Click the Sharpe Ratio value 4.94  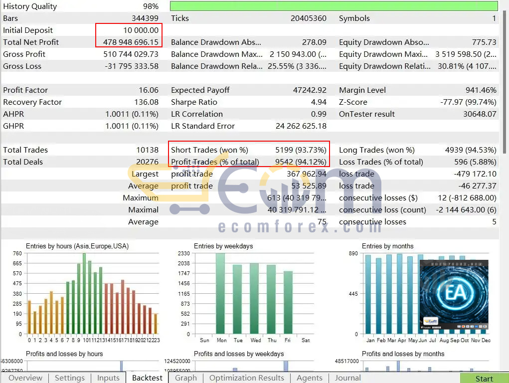coord(319,102)
